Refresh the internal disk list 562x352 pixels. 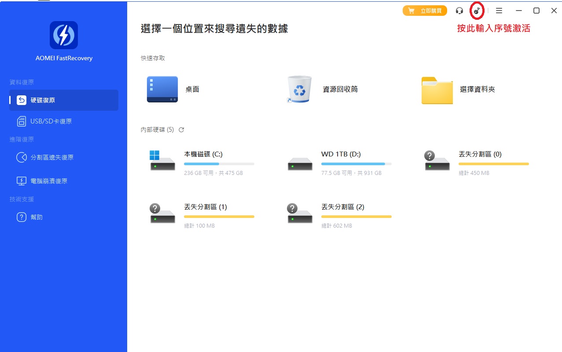[x=181, y=130]
